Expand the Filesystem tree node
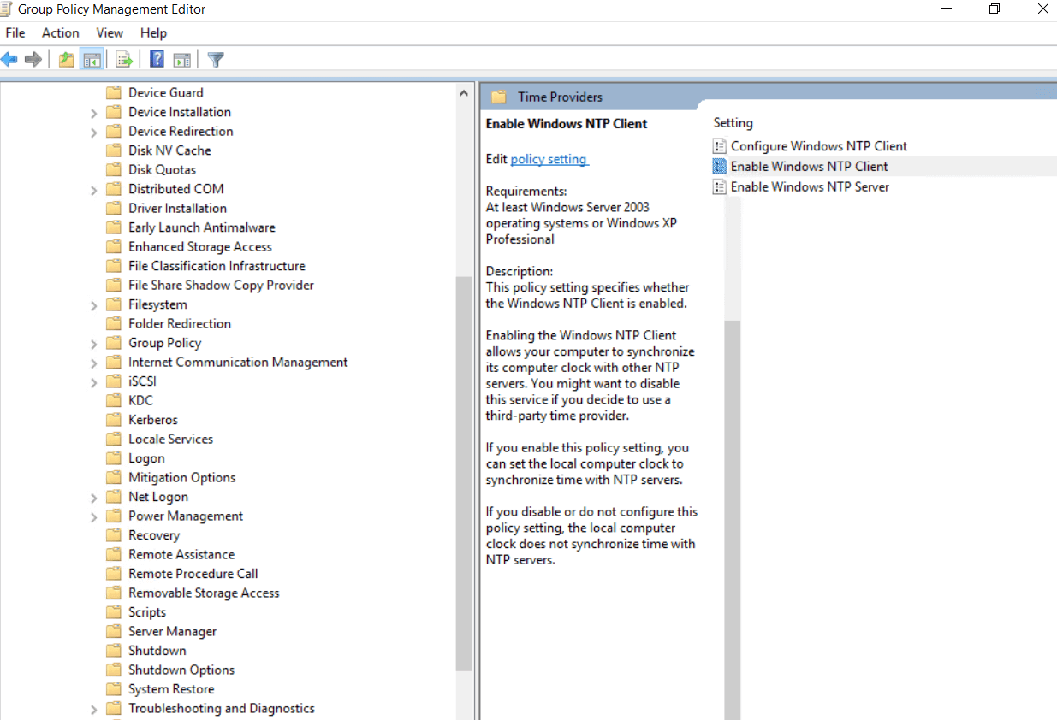Viewport: 1057px width, 720px height. click(x=94, y=305)
